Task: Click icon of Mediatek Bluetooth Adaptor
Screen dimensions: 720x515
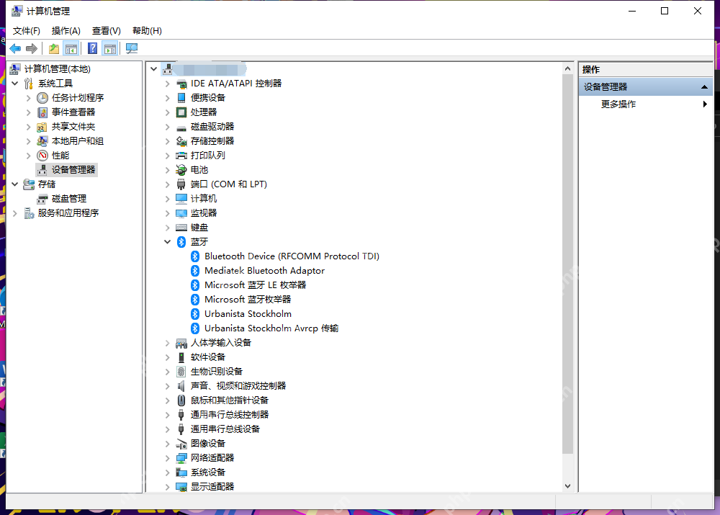Action: [x=195, y=271]
